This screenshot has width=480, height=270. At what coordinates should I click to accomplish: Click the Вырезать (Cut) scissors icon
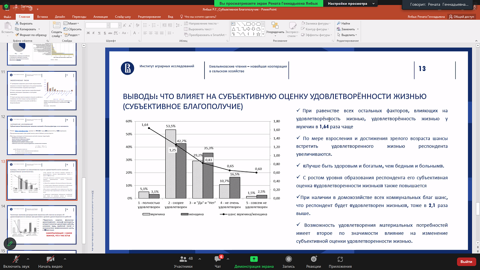[17, 23]
